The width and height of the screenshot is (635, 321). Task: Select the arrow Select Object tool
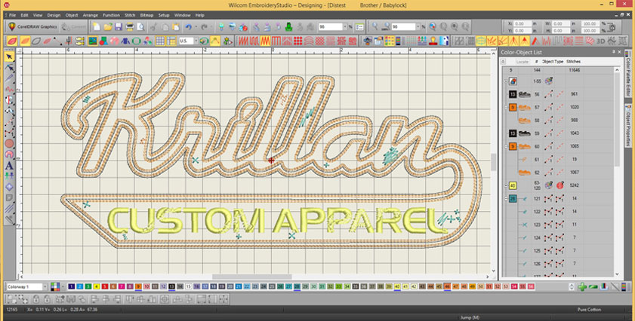(10, 57)
